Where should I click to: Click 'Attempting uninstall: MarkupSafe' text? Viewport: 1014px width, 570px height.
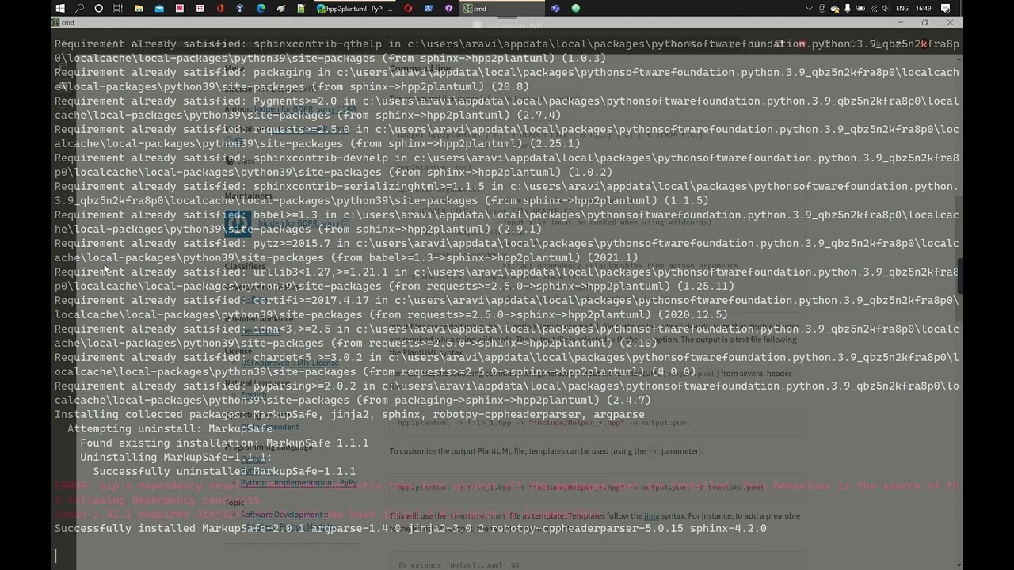tap(170, 428)
